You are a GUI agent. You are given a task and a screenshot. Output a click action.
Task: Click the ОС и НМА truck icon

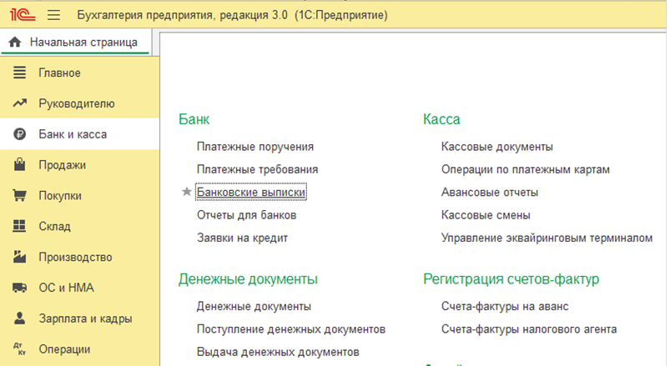click(20, 288)
